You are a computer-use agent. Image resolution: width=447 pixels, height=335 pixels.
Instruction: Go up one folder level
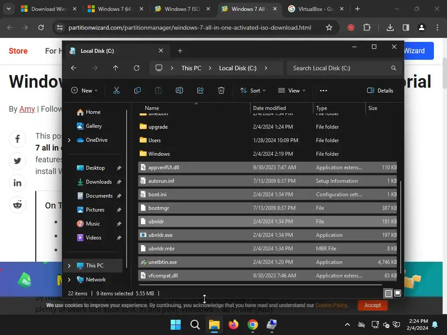[115, 68]
